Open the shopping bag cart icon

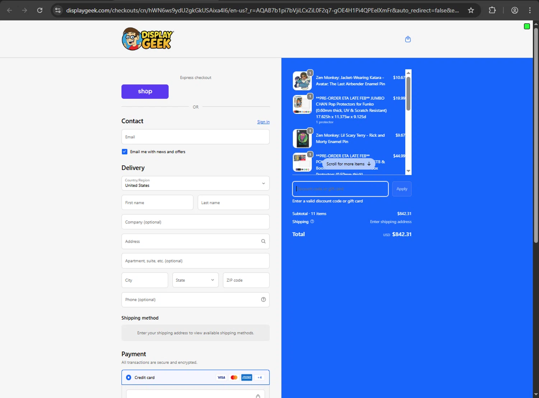coord(408,39)
